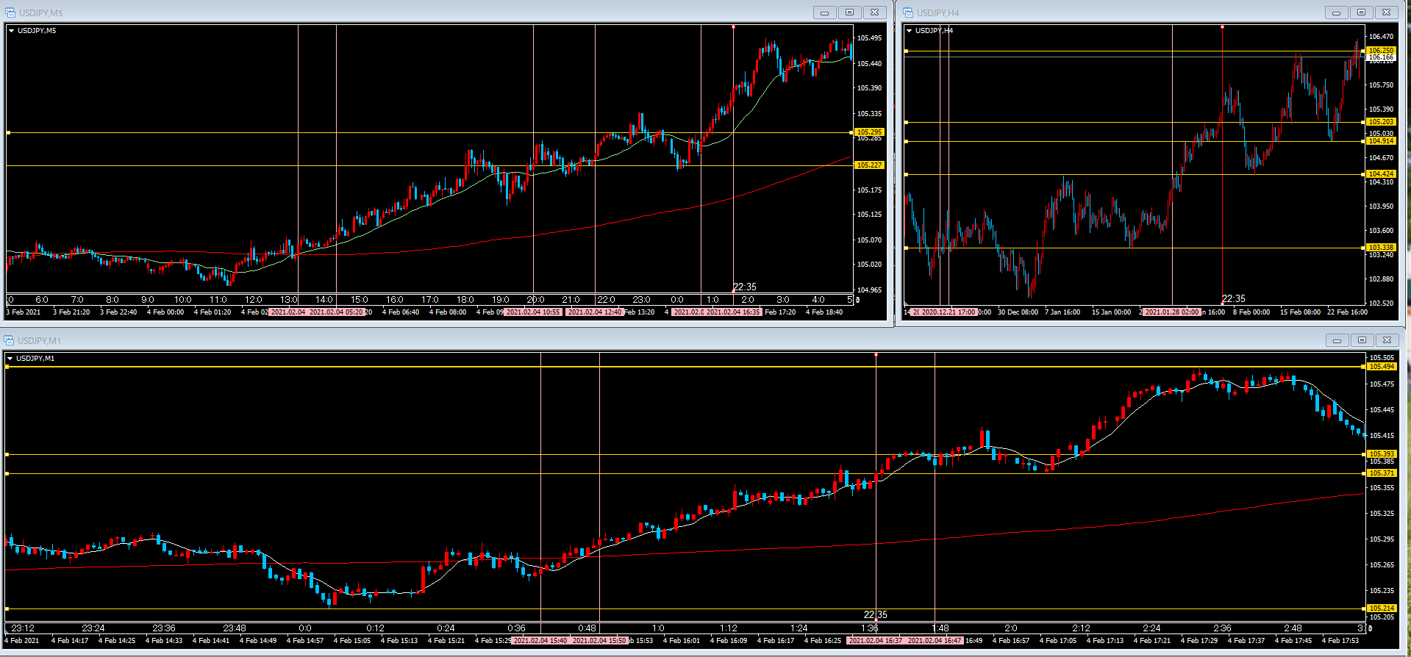Minimize the USDJPY,M1 chart window
Image resolution: width=1411 pixels, height=657 pixels.
(x=1337, y=340)
